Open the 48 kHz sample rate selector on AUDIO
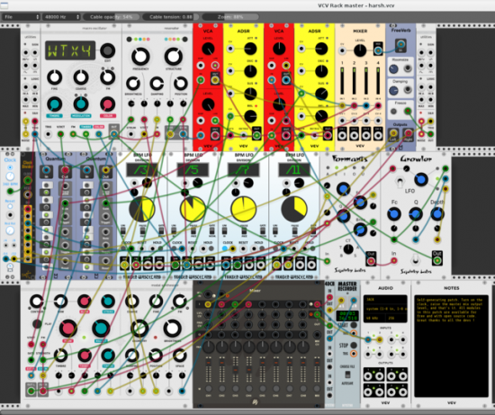Image resolution: width=495 pixels, height=415 pixels. [x=374, y=319]
